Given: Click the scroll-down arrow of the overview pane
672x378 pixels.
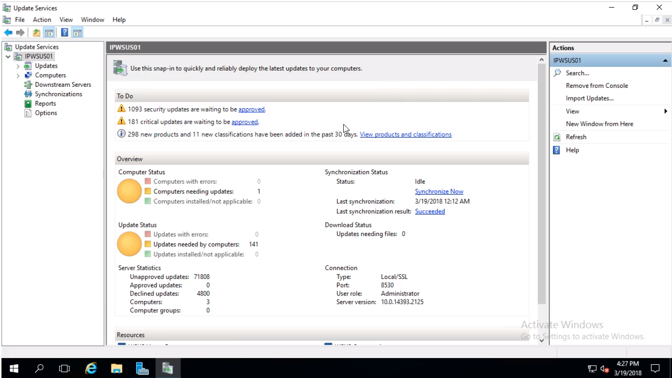Looking at the screenshot, I should pyautogui.click(x=541, y=341).
